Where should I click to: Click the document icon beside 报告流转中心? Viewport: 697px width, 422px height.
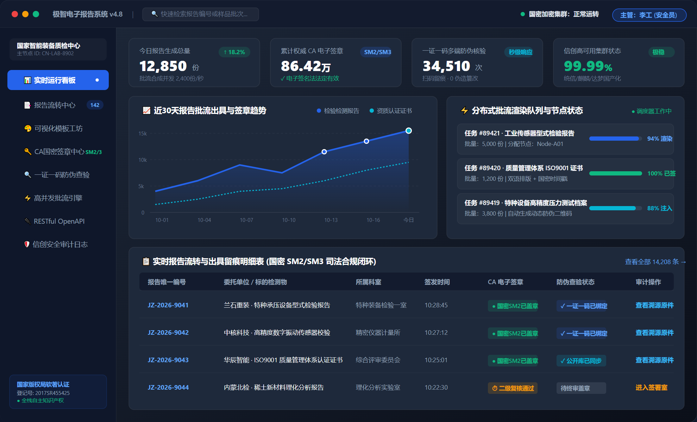(27, 105)
